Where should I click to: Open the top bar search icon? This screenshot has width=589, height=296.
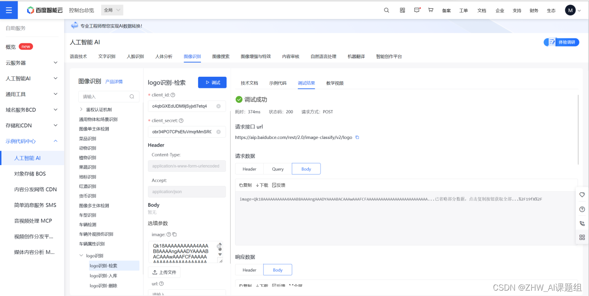(386, 10)
